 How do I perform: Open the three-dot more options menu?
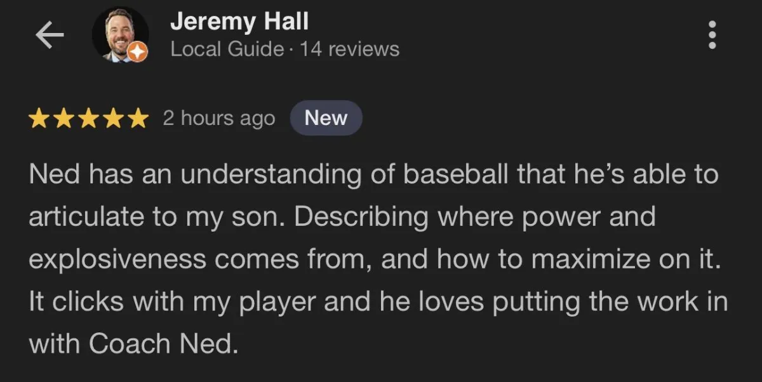pos(712,35)
